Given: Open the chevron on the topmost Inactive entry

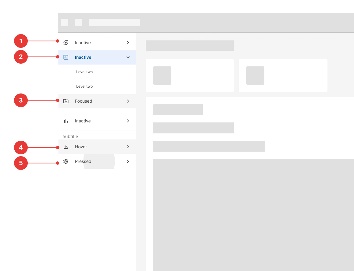Looking at the screenshot, I should [128, 42].
